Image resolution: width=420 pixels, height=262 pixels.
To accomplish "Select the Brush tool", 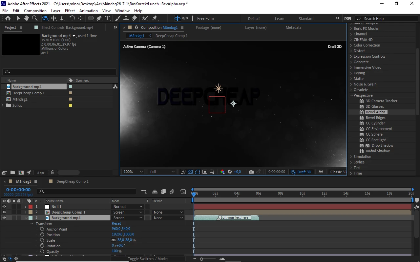I will coord(118,18).
